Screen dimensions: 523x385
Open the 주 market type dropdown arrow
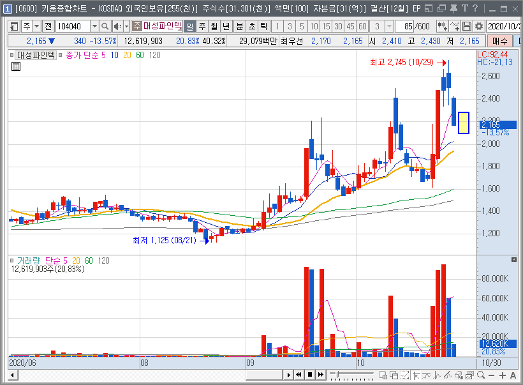click(x=37, y=26)
